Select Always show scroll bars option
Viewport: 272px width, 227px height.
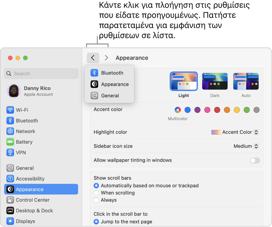(x=96, y=200)
